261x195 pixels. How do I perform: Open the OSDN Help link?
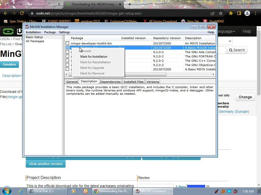tap(246, 31)
